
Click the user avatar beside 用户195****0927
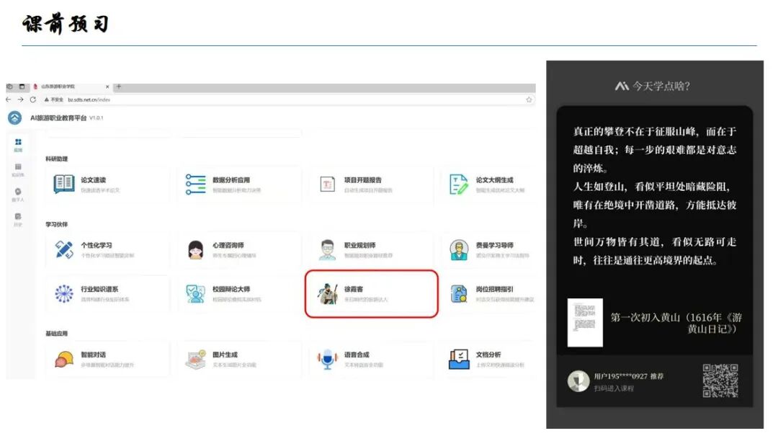tap(578, 381)
